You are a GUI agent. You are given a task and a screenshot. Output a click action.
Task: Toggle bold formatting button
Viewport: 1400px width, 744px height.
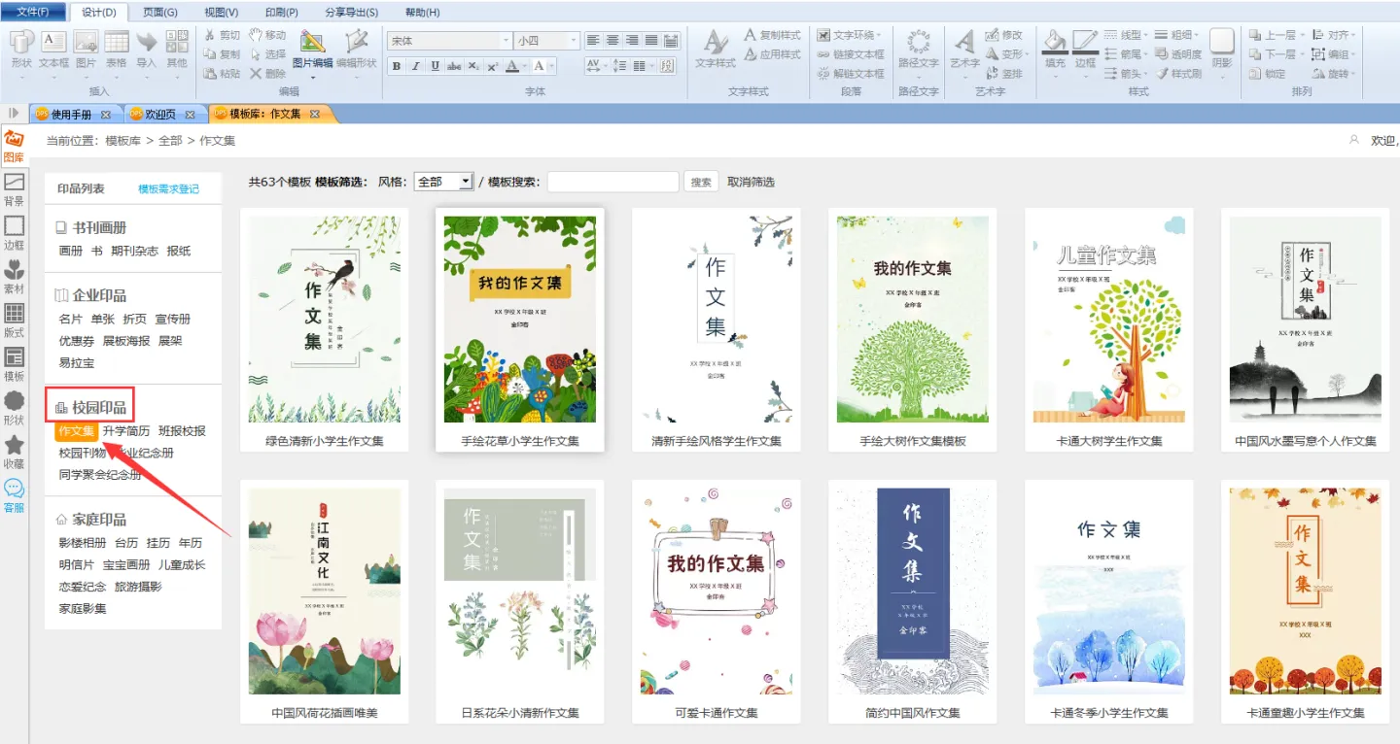coord(396,66)
